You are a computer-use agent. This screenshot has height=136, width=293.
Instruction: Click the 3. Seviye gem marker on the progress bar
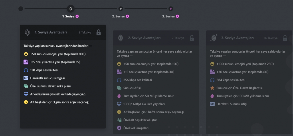[x=171, y=9]
